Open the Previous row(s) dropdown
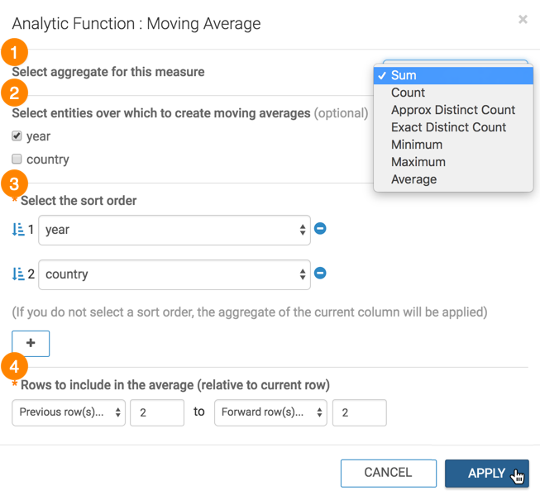 coord(69,412)
